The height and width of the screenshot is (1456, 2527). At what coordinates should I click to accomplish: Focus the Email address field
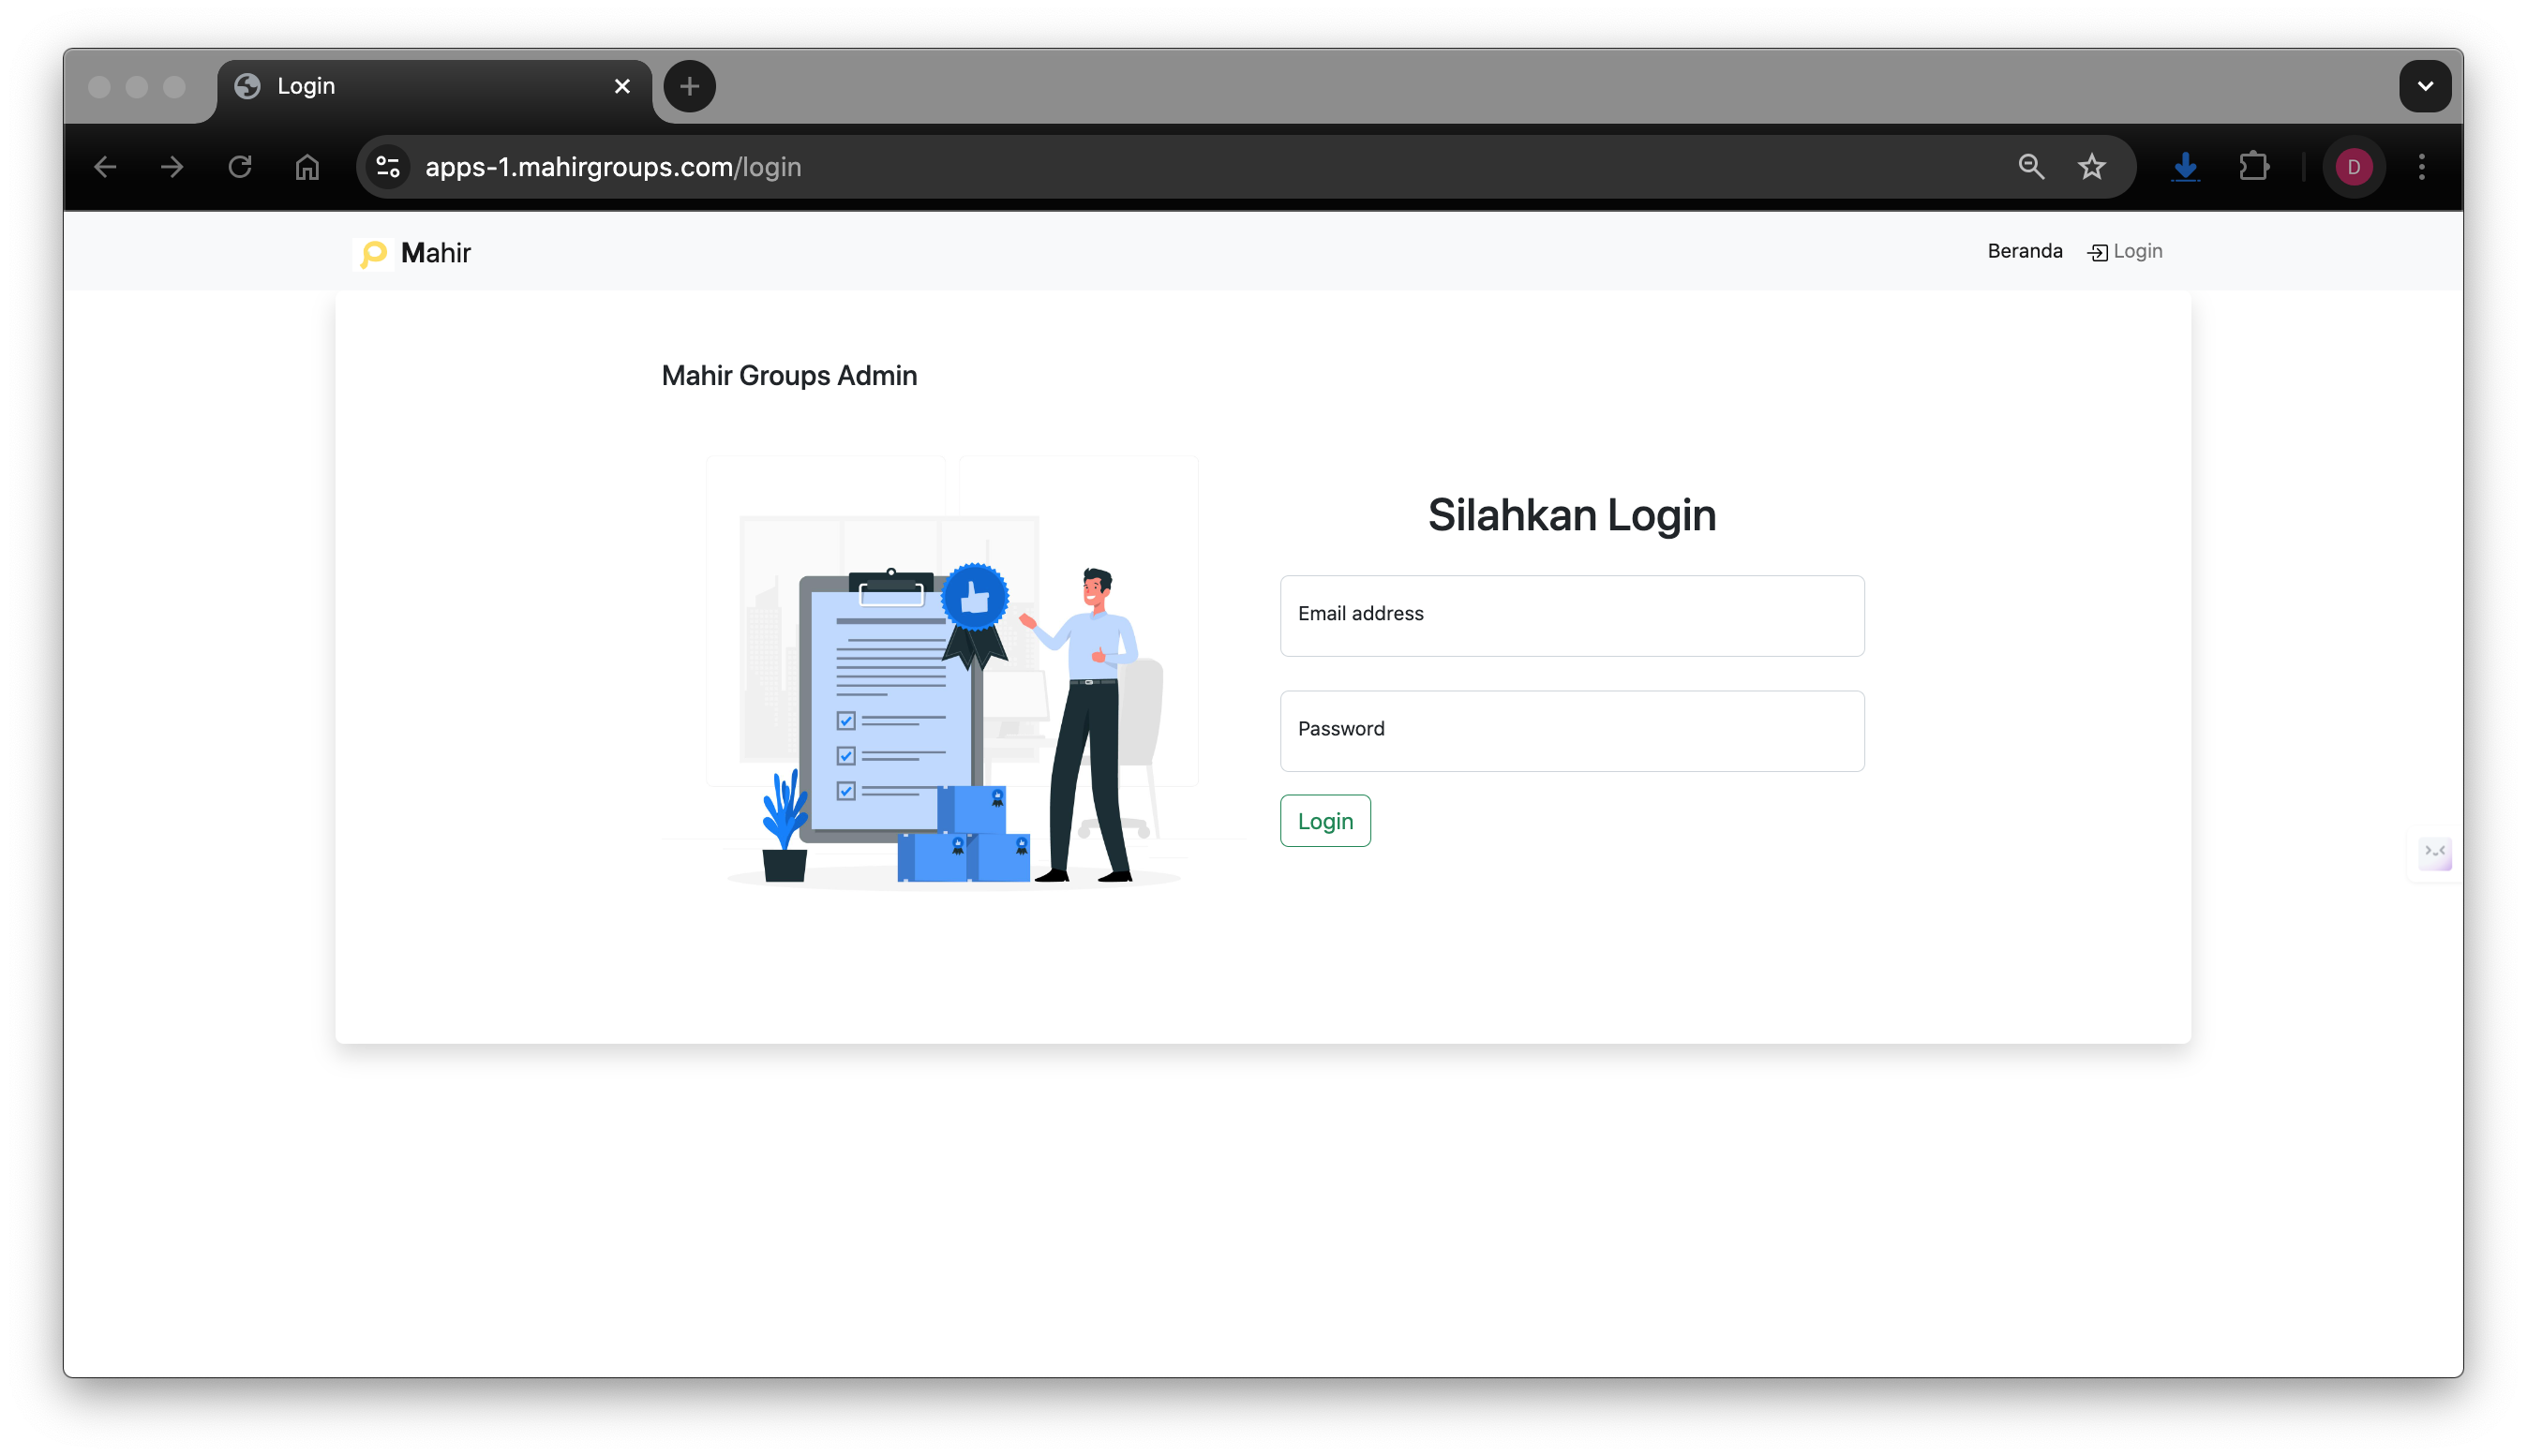pos(1572,616)
